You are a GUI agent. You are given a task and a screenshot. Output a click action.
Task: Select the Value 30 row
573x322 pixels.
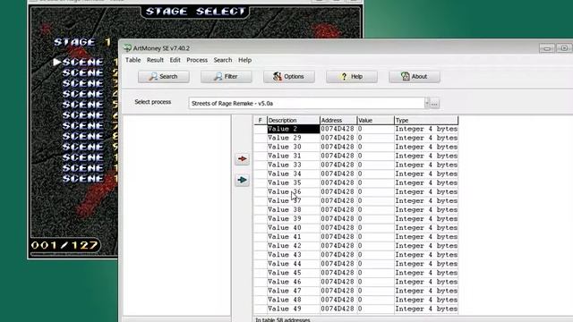(x=356, y=147)
